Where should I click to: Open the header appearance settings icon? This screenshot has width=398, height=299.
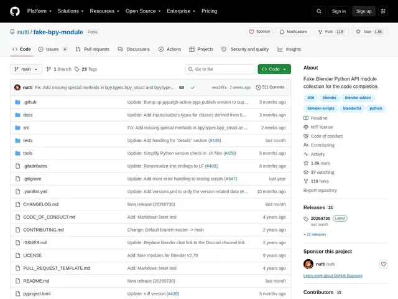(383, 11)
